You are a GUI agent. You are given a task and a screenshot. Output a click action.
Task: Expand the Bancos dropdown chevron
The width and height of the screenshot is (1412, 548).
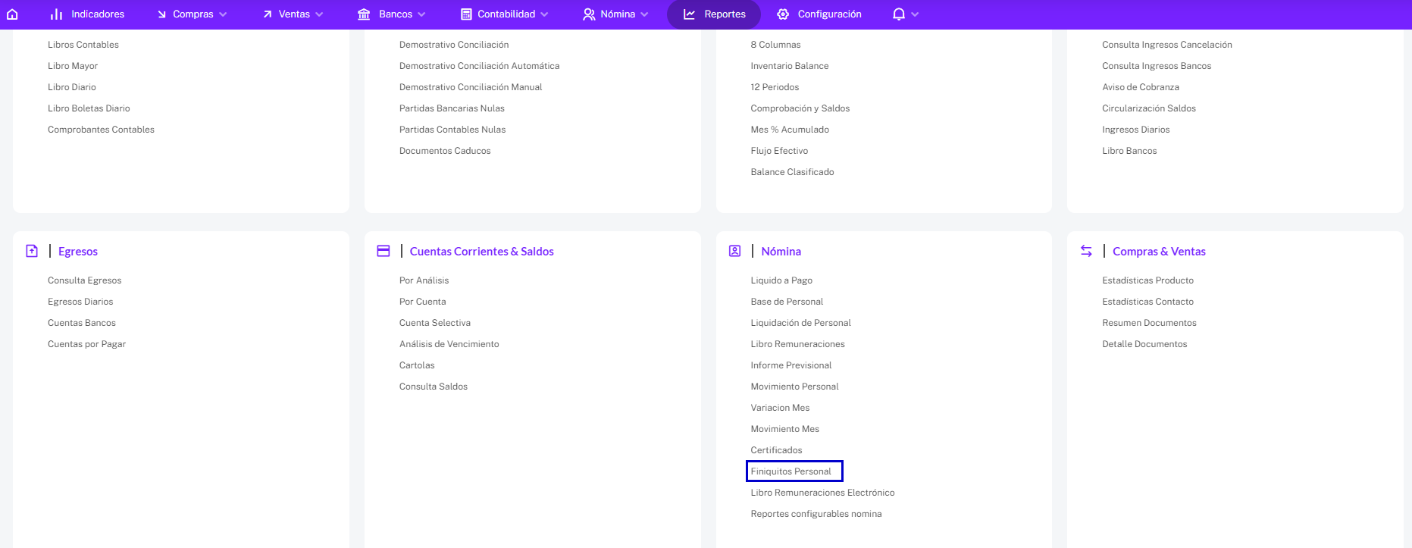click(x=421, y=14)
